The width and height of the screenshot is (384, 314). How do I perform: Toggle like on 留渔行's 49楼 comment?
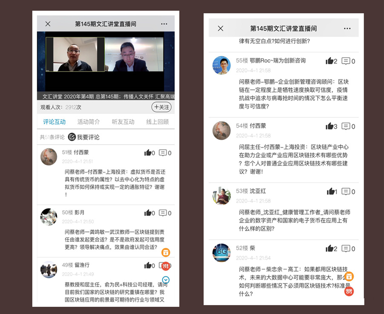149,265
